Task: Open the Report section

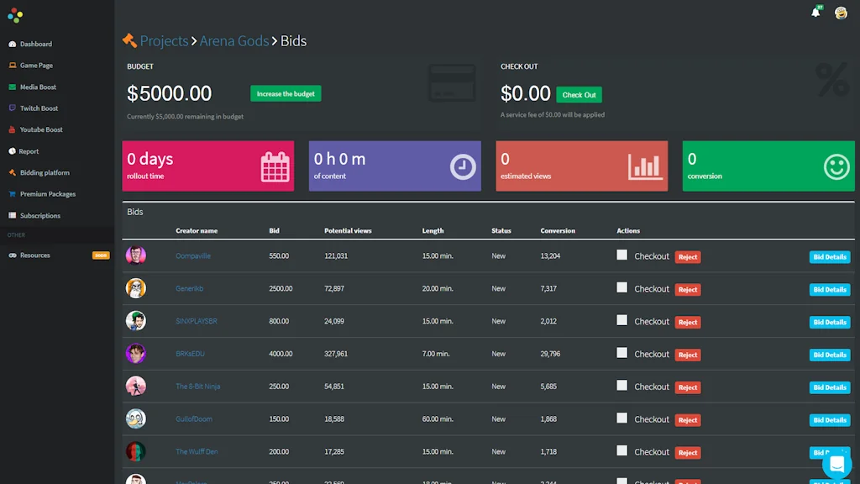Action: coord(30,150)
